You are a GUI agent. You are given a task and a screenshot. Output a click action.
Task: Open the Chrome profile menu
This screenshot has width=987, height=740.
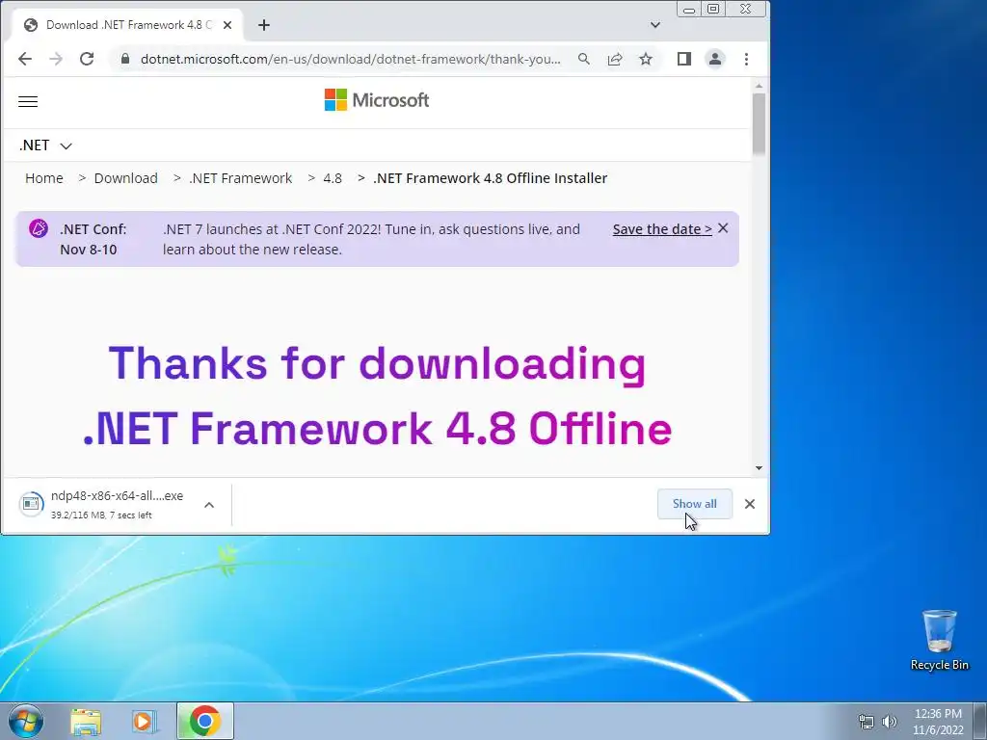(715, 59)
